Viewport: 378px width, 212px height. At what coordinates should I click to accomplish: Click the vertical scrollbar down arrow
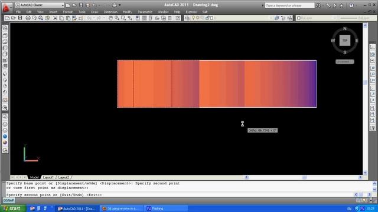[365, 173]
